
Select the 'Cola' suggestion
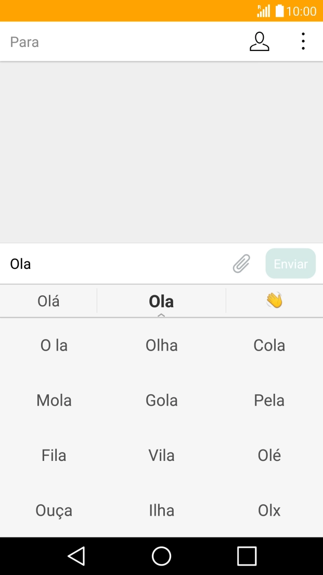click(269, 345)
